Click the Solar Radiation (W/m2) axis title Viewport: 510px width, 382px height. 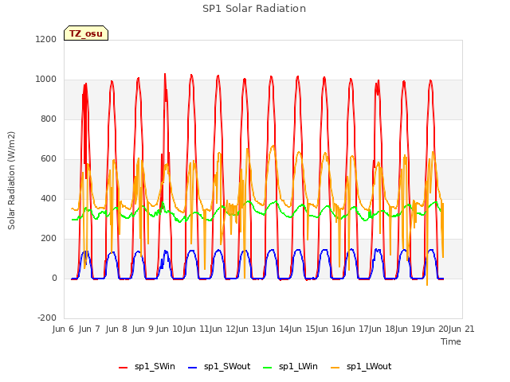11,181
